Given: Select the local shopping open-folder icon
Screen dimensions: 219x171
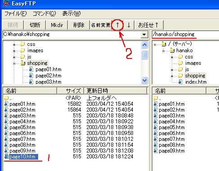Looking at the screenshot, I should click(23, 63).
